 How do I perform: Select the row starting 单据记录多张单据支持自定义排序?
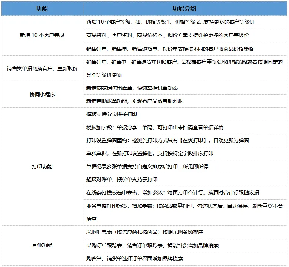point(185,166)
